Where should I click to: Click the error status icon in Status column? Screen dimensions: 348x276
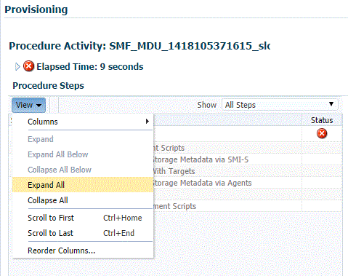pos(322,133)
